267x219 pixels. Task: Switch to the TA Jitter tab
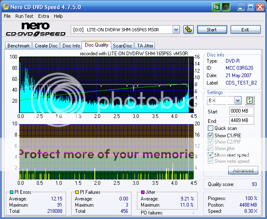145,46
